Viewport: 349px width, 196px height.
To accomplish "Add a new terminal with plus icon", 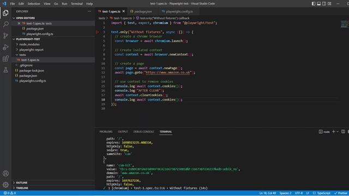I will pos(333,132).
